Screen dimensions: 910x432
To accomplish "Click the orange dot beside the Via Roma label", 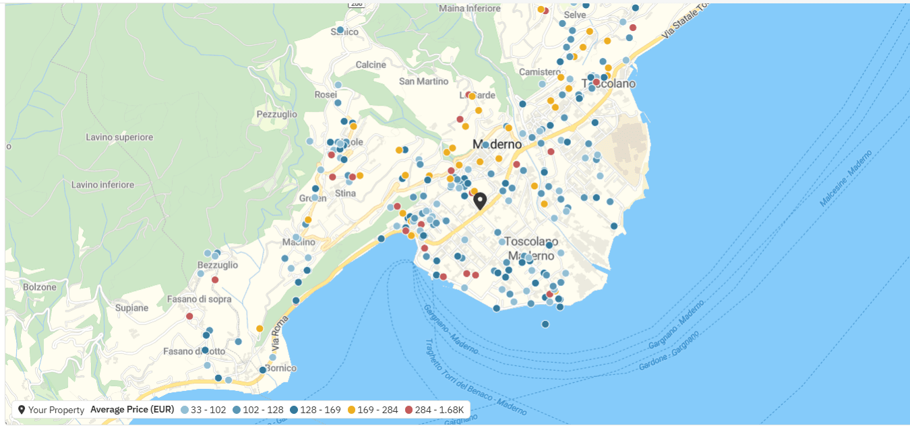I will 260,328.
